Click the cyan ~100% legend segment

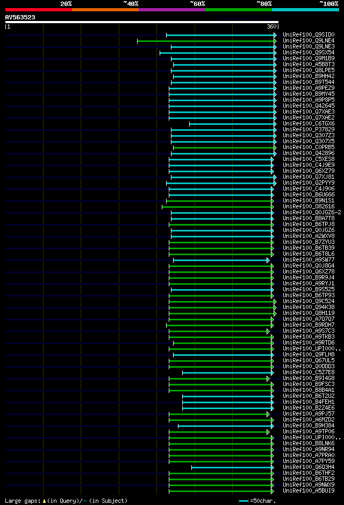[x=305, y=10]
